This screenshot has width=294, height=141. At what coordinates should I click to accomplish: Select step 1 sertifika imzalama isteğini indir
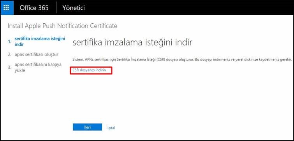click(40, 42)
